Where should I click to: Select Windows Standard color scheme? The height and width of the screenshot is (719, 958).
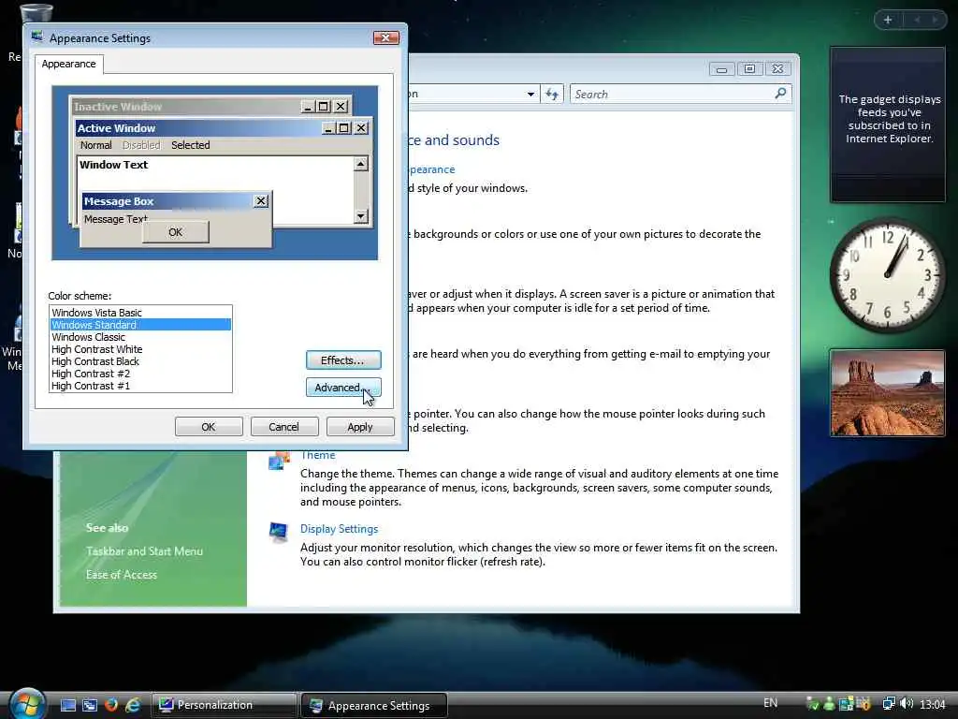click(140, 325)
